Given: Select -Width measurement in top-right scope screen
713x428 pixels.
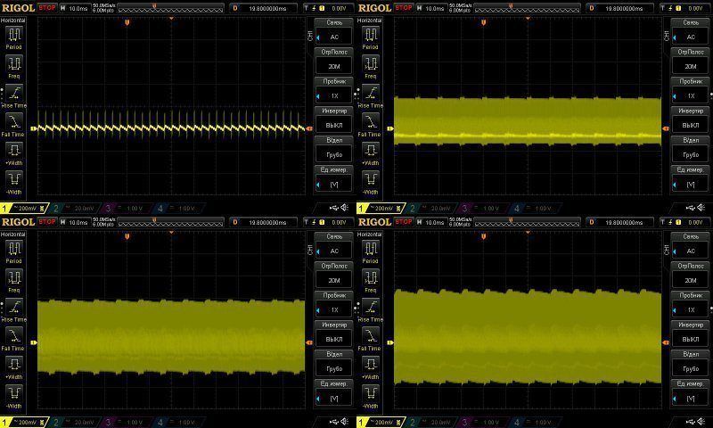Looking at the screenshot, I should click(371, 184).
